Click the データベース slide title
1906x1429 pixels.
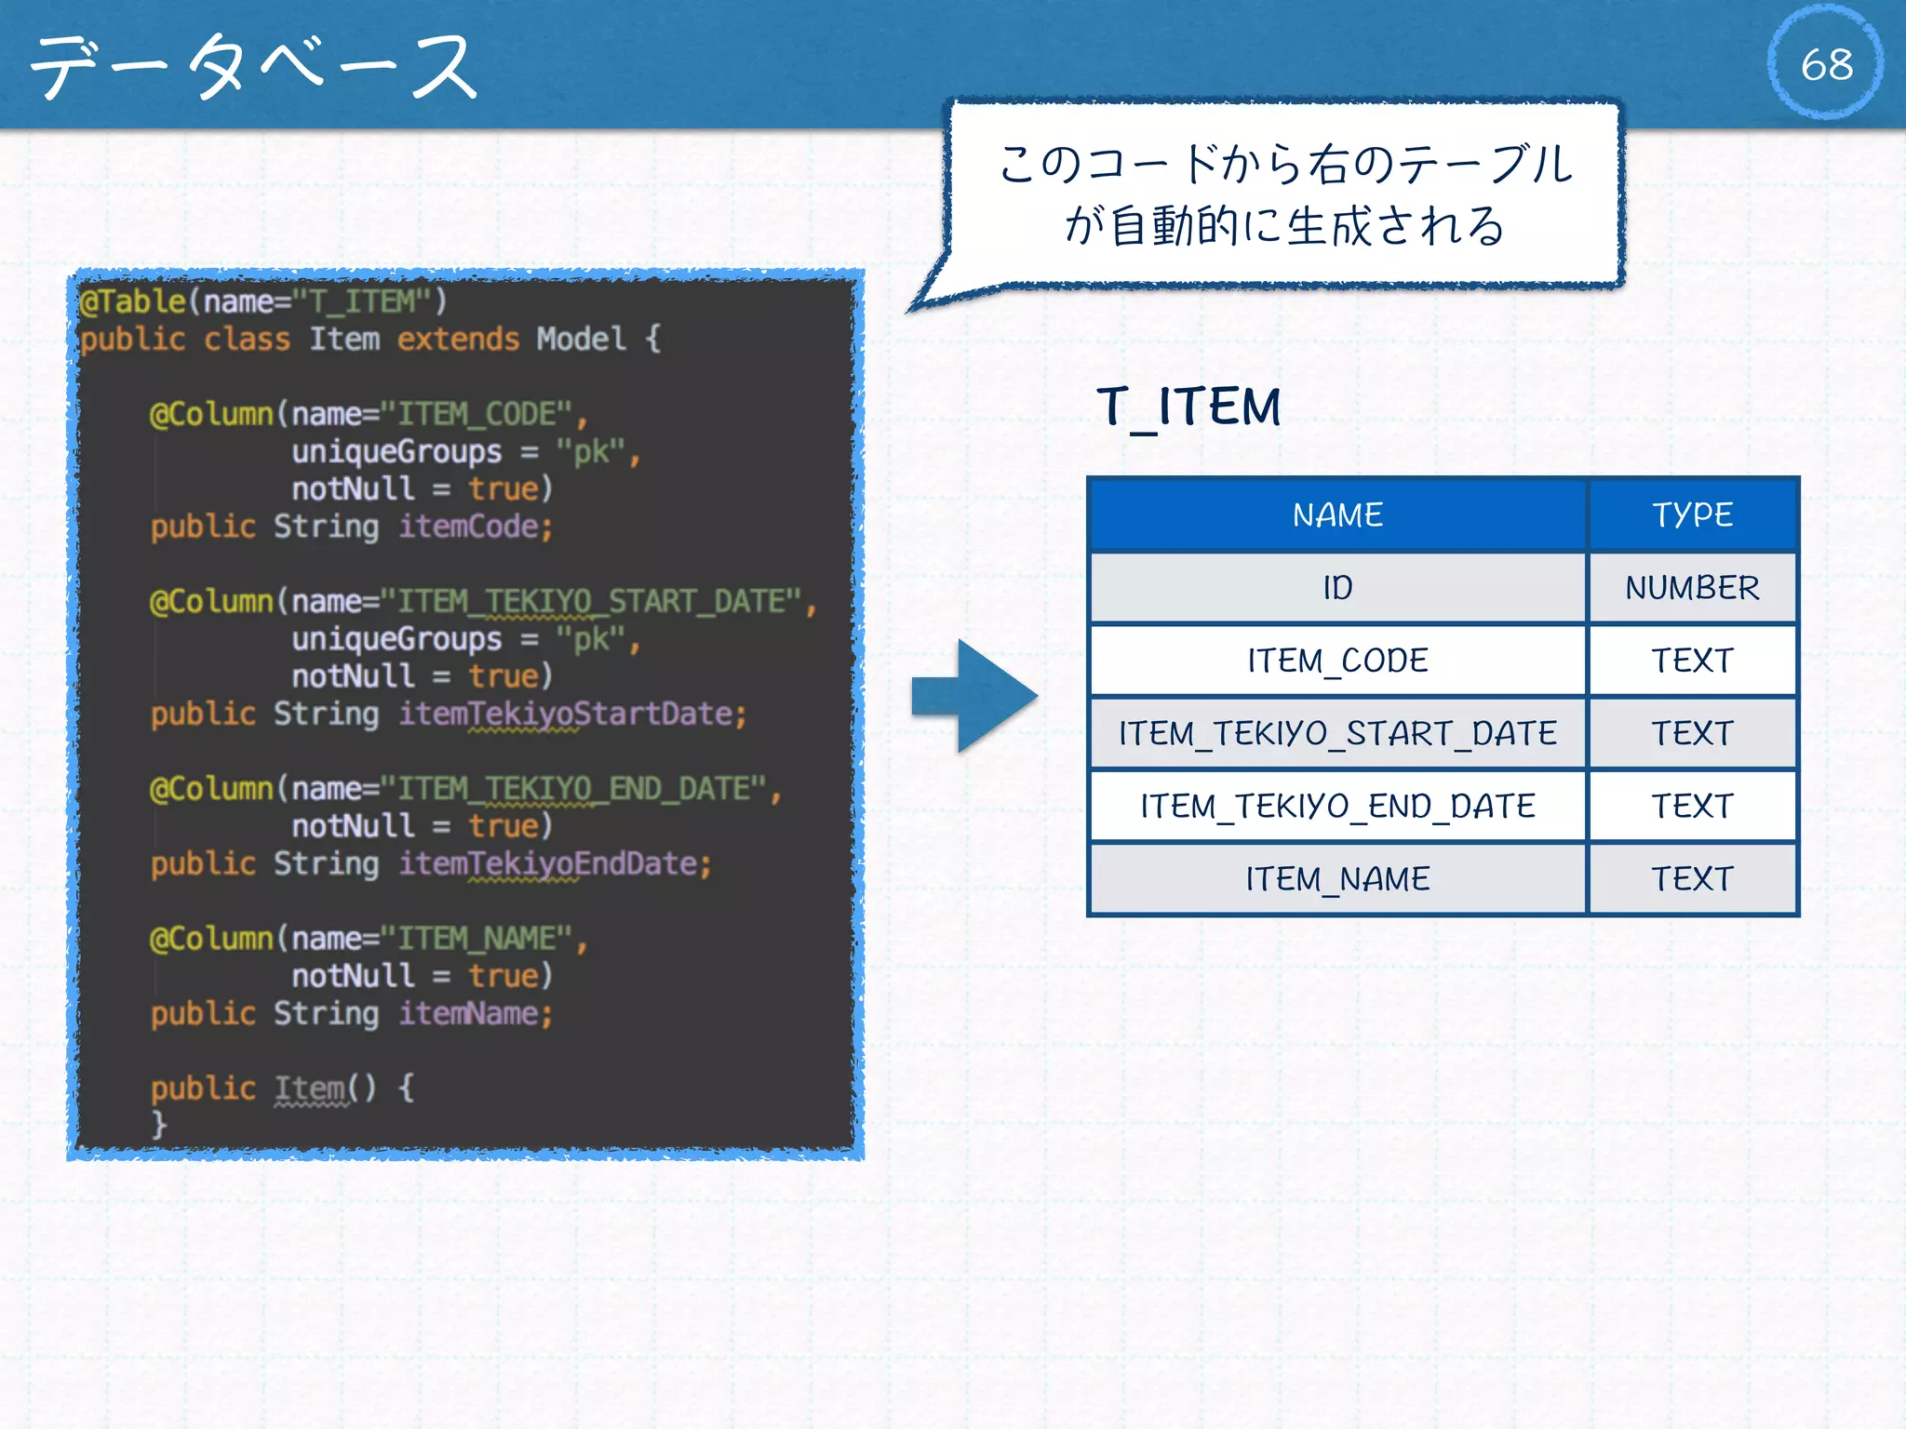253,66
